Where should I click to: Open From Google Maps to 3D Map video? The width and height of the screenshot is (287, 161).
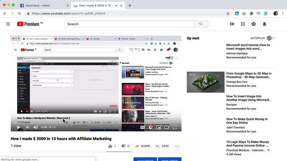249,75
